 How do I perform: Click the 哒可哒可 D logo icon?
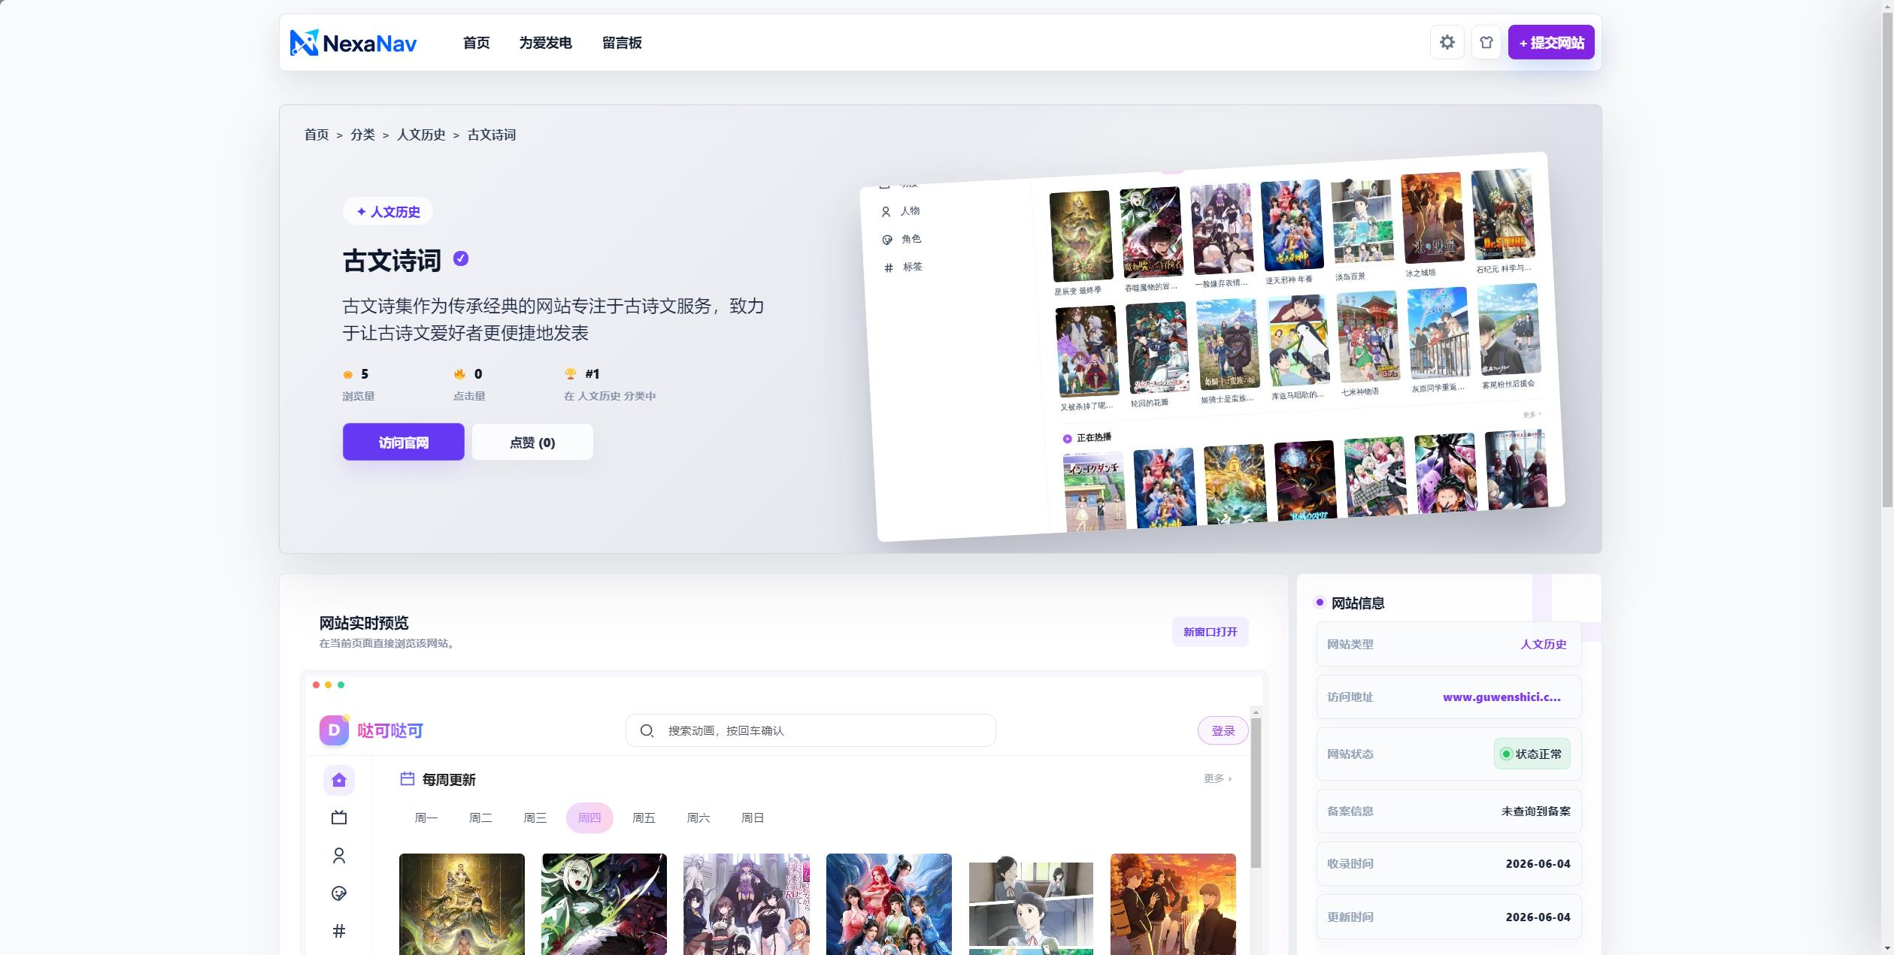tap(335, 730)
